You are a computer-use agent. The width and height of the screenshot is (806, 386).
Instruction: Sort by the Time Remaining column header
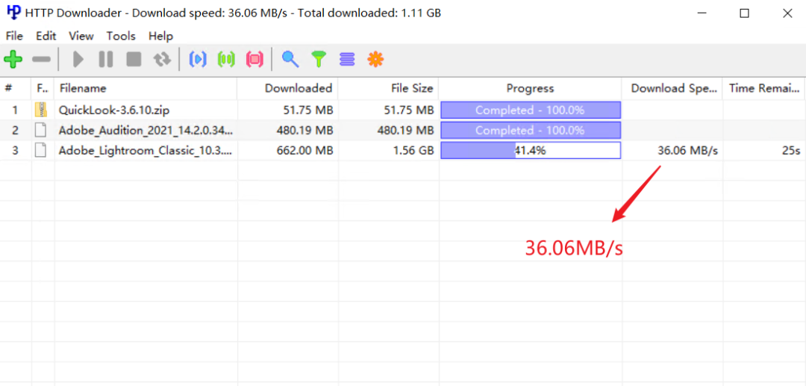click(763, 88)
